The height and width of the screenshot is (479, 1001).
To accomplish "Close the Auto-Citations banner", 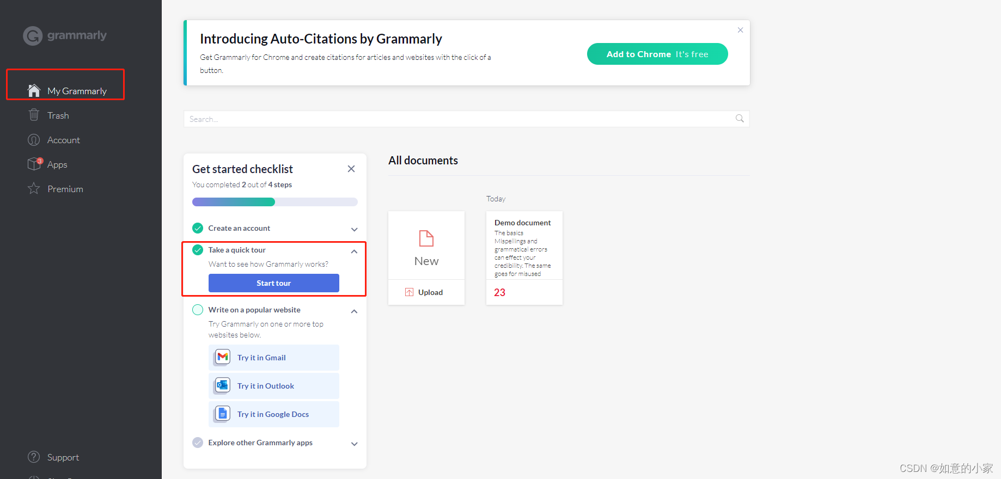I will pos(740,30).
